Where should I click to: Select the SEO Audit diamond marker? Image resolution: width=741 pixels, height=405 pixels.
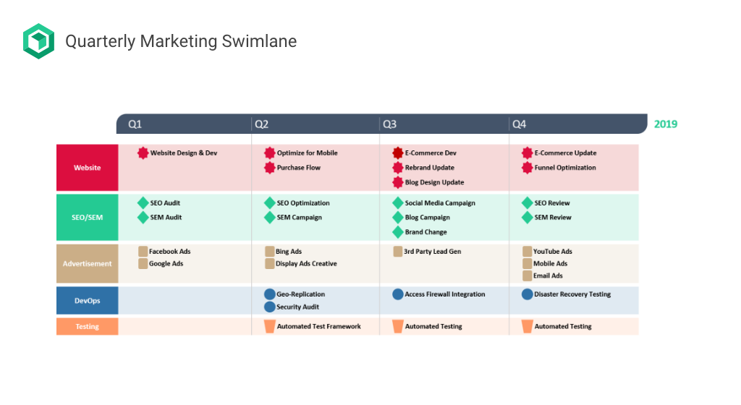[x=143, y=203]
